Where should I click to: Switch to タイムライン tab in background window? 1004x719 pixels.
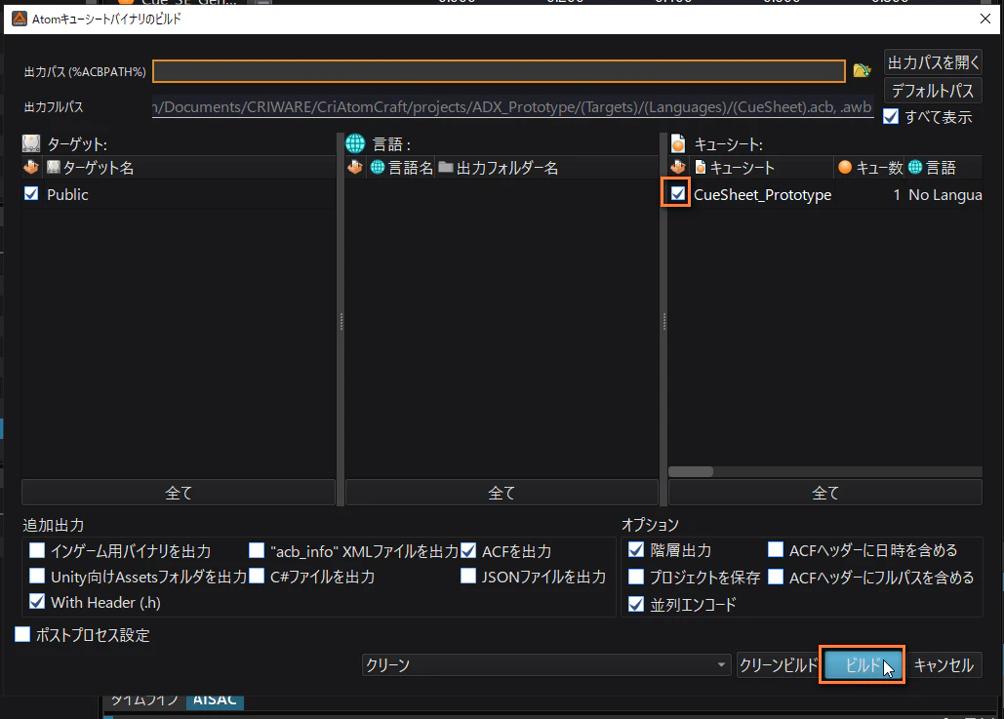point(144,700)
